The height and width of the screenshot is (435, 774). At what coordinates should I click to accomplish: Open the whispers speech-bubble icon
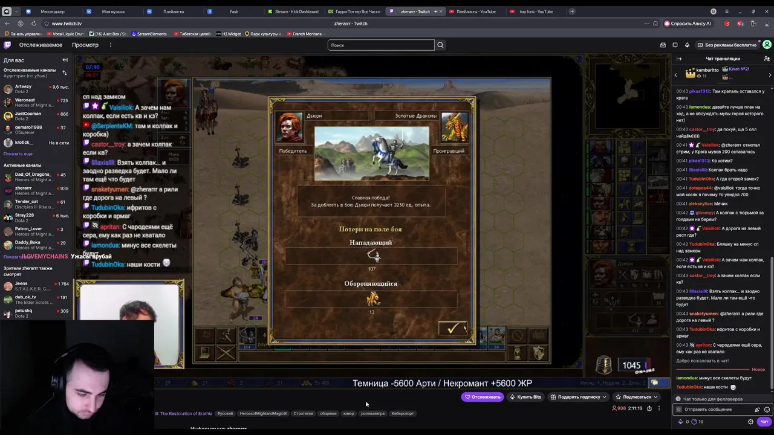[675, 45]
